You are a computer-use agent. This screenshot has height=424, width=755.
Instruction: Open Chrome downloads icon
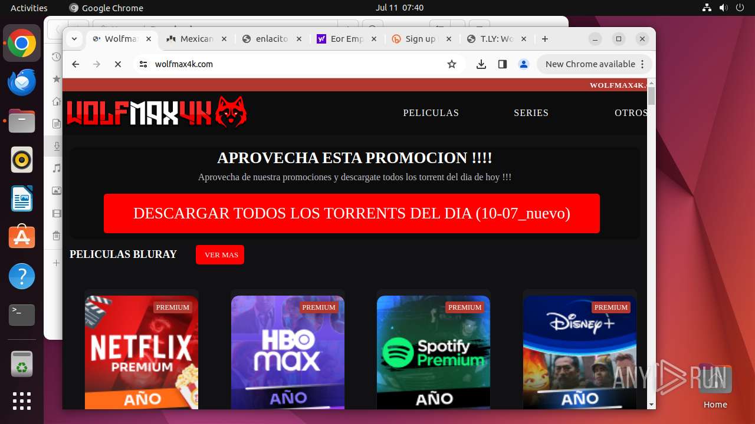[481, 64]
